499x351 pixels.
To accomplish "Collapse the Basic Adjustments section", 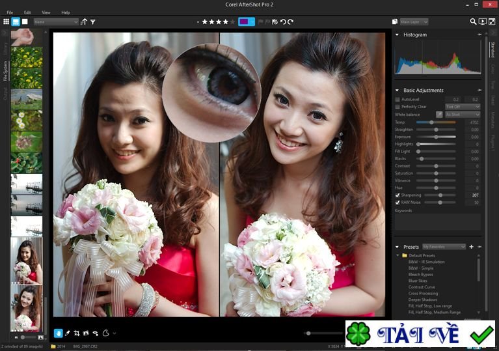I will [x=398, y=90].
